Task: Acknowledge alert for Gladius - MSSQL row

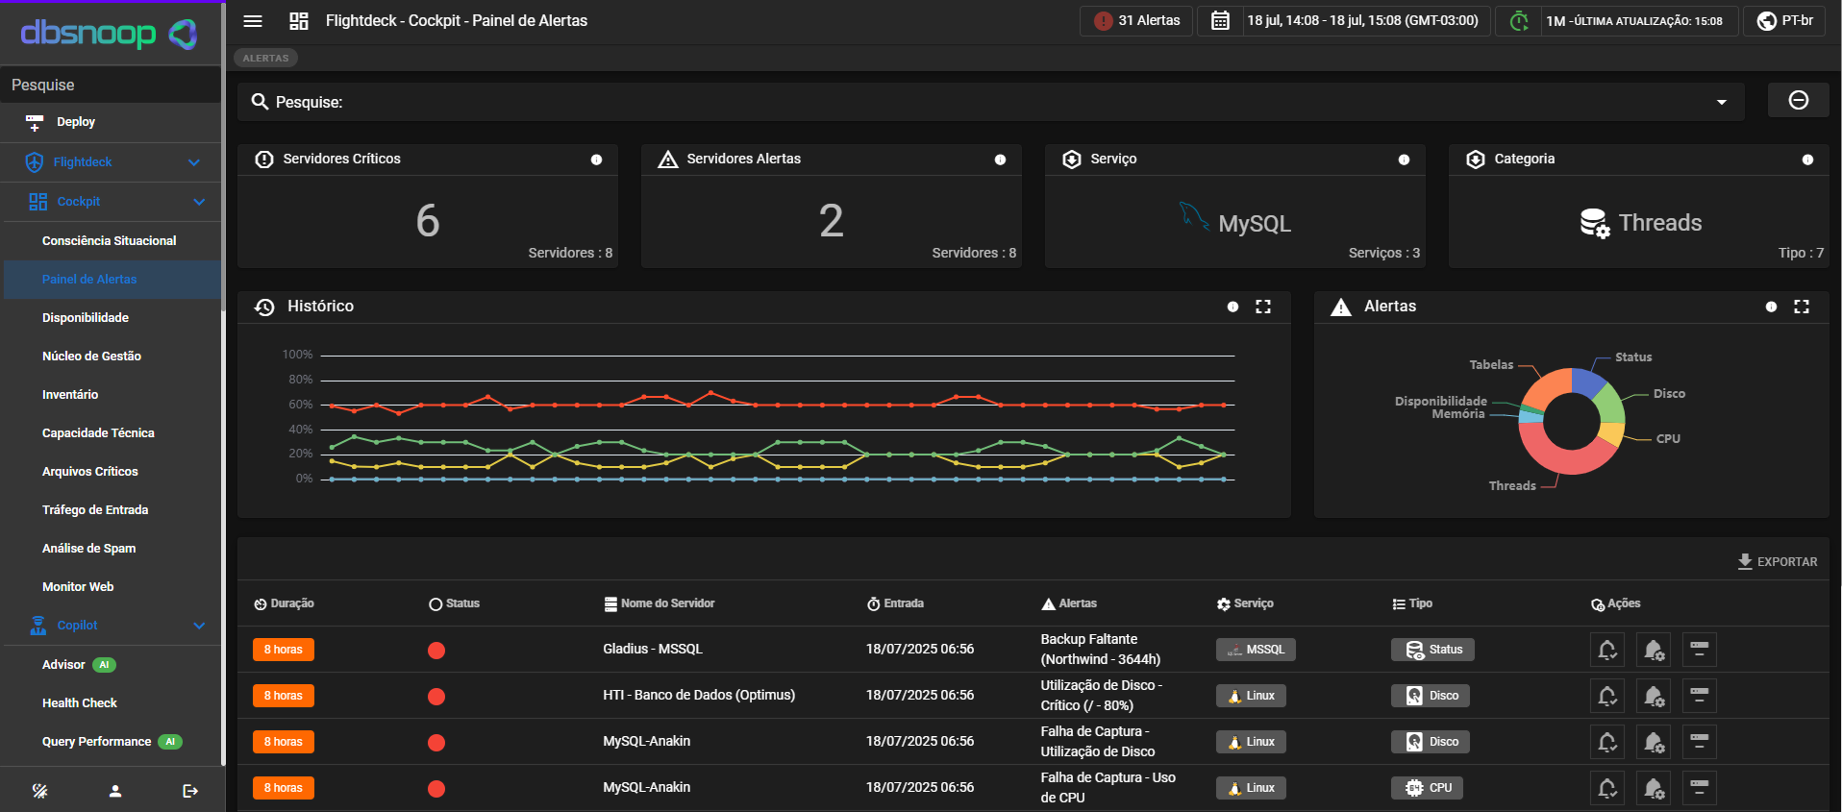Action: [1606, 650]
